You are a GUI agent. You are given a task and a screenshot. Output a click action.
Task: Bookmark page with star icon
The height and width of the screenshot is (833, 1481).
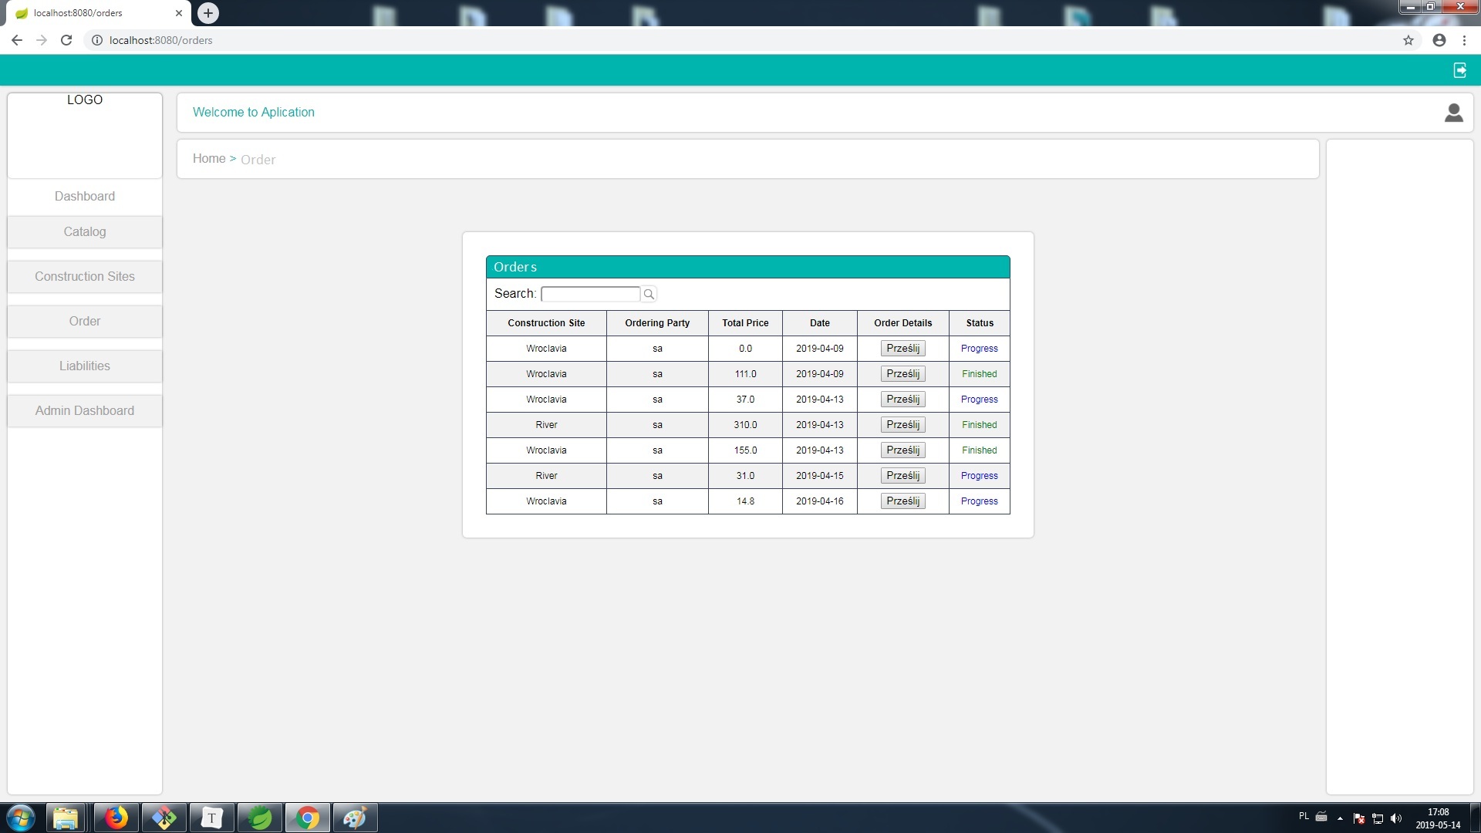click(1408, 40)
